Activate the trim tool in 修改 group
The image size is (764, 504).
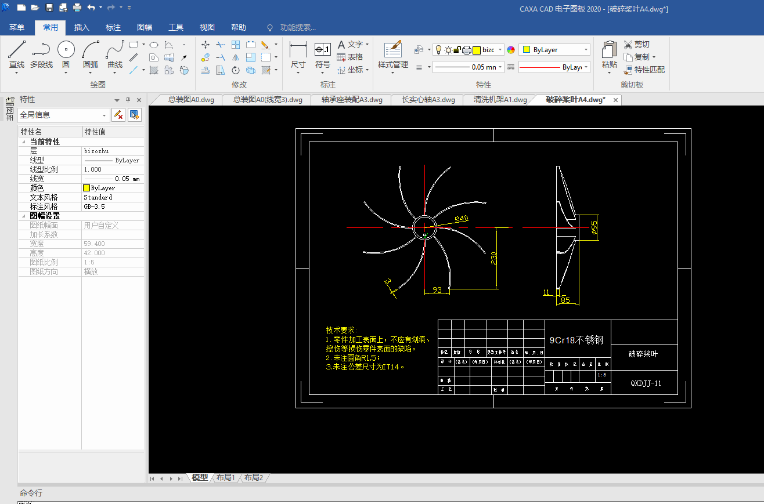coord(221,44)
